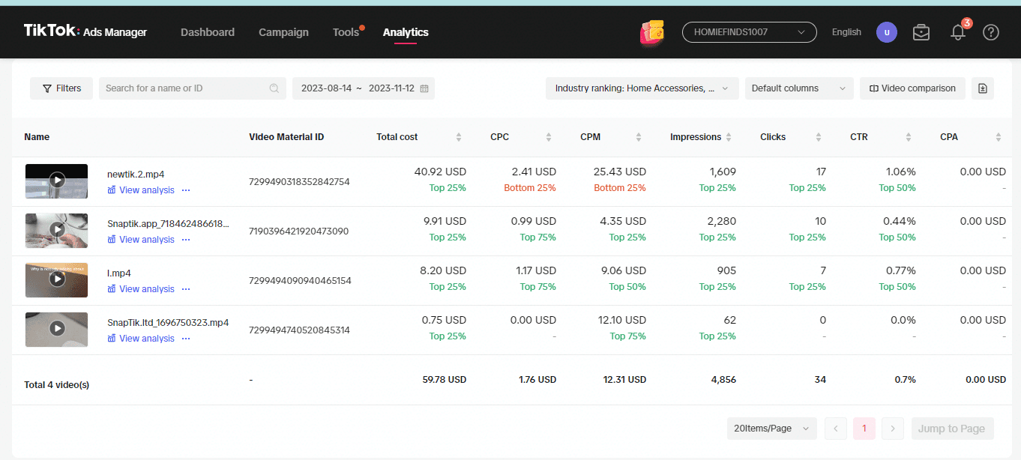This screenshot has height=460, width=1021.
Task: Open the Campaign tab
Action: click(283, 32)
